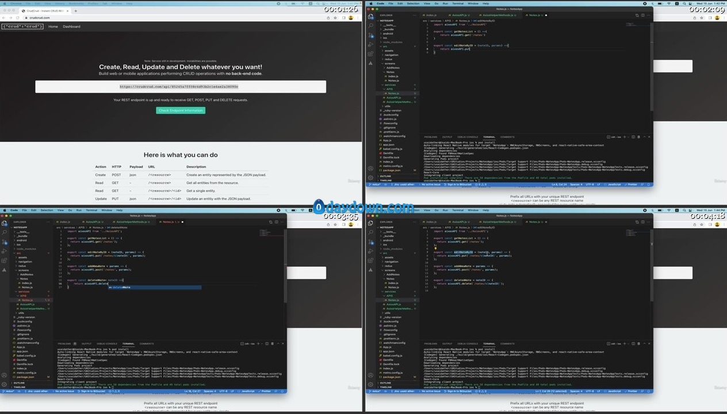The width and height of the screenshot is (727, 414).
Task: Click JavaScript language mode, top-right frame status bar
Action: coord(613,184)
